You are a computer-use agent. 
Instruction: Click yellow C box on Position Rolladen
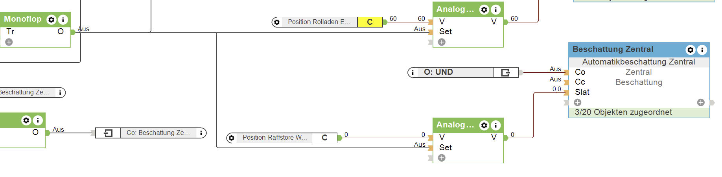point(370,22)
